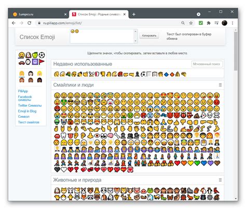
Task: Click the jack-o-lantern pumpkin emoji
Action: coord(71,122)
